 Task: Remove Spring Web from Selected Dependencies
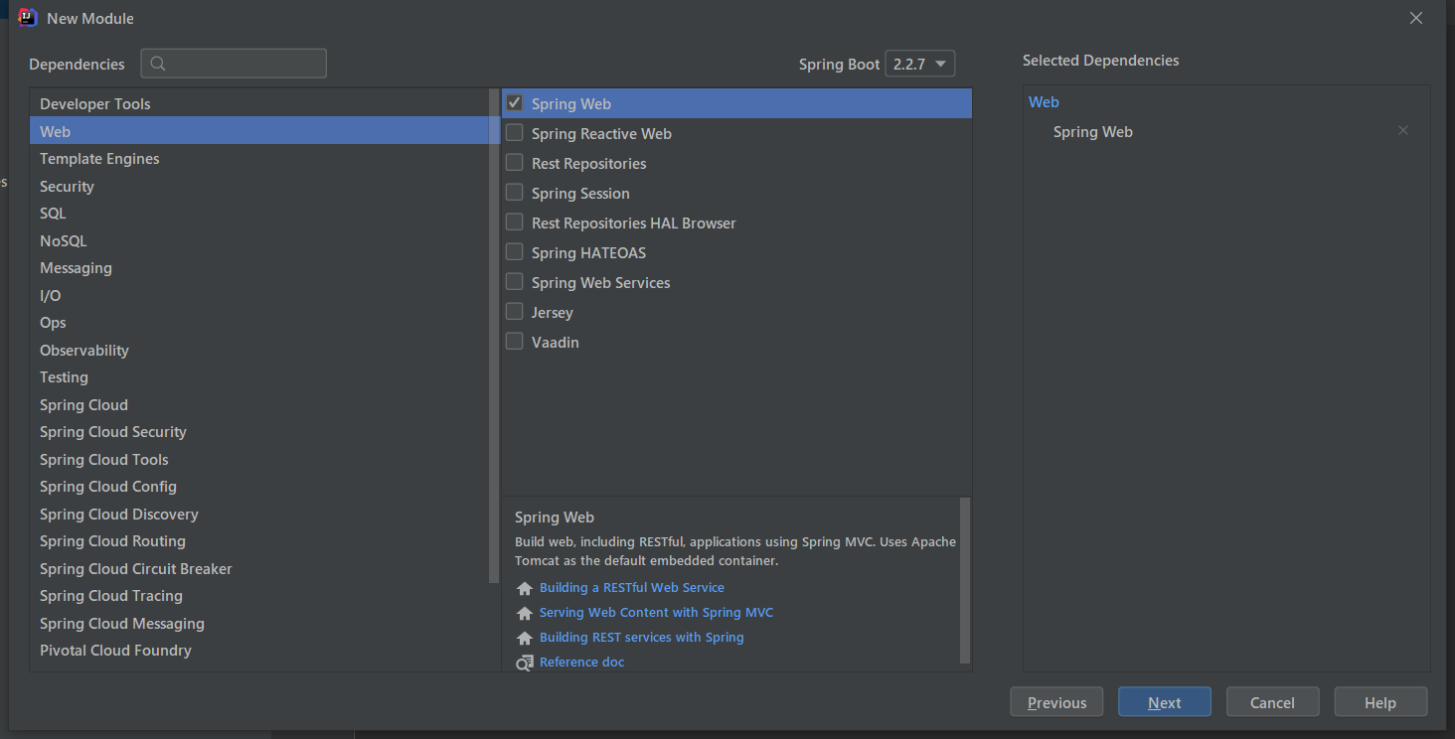coord(1403,130)
